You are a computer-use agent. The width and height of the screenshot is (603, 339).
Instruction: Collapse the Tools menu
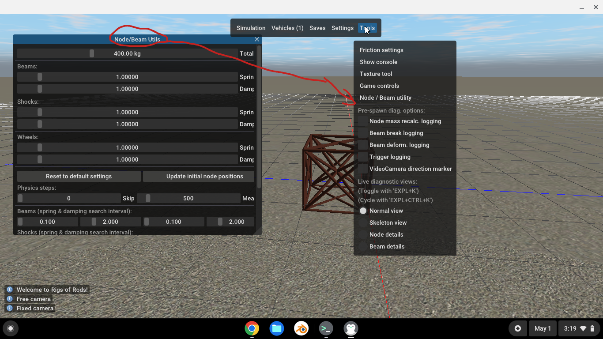(x=367, y=28)
